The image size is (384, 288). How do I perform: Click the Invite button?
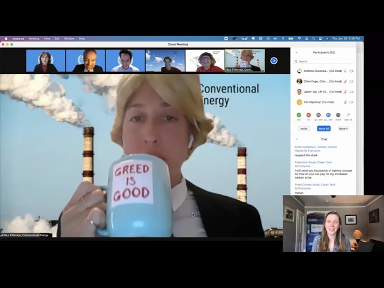(x=304, y=128)
